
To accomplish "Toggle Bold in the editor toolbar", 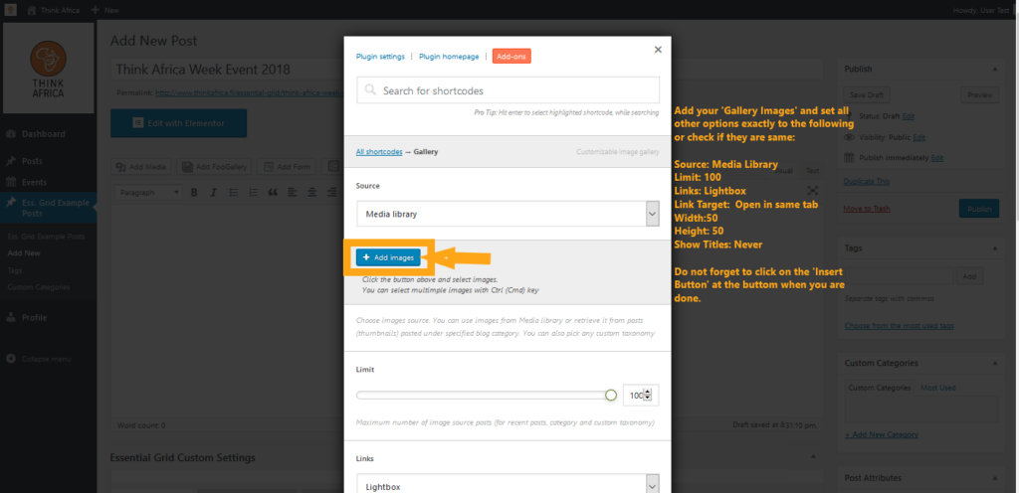I will tap(194, 193).
